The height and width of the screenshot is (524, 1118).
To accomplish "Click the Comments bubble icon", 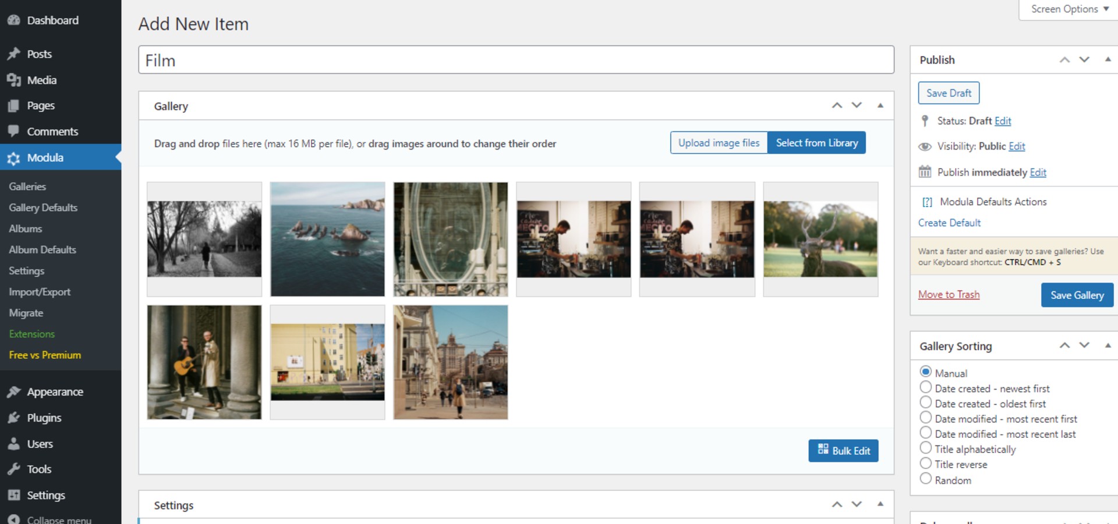I will tap(14, 131).
